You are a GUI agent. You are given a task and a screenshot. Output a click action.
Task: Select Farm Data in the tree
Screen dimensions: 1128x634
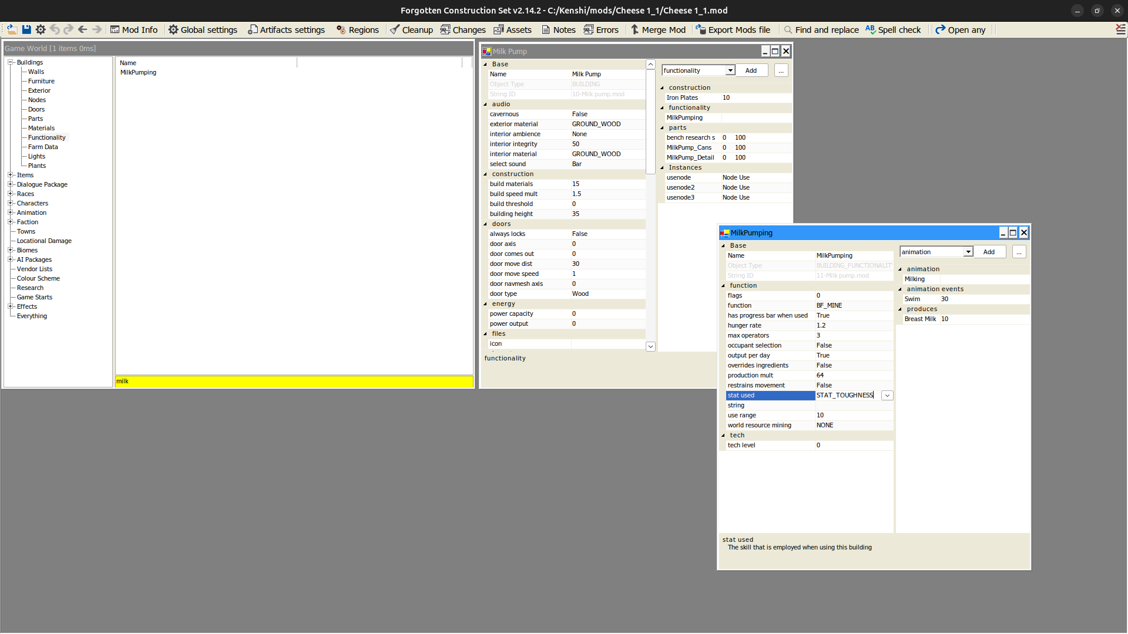[x=43, y=147]
